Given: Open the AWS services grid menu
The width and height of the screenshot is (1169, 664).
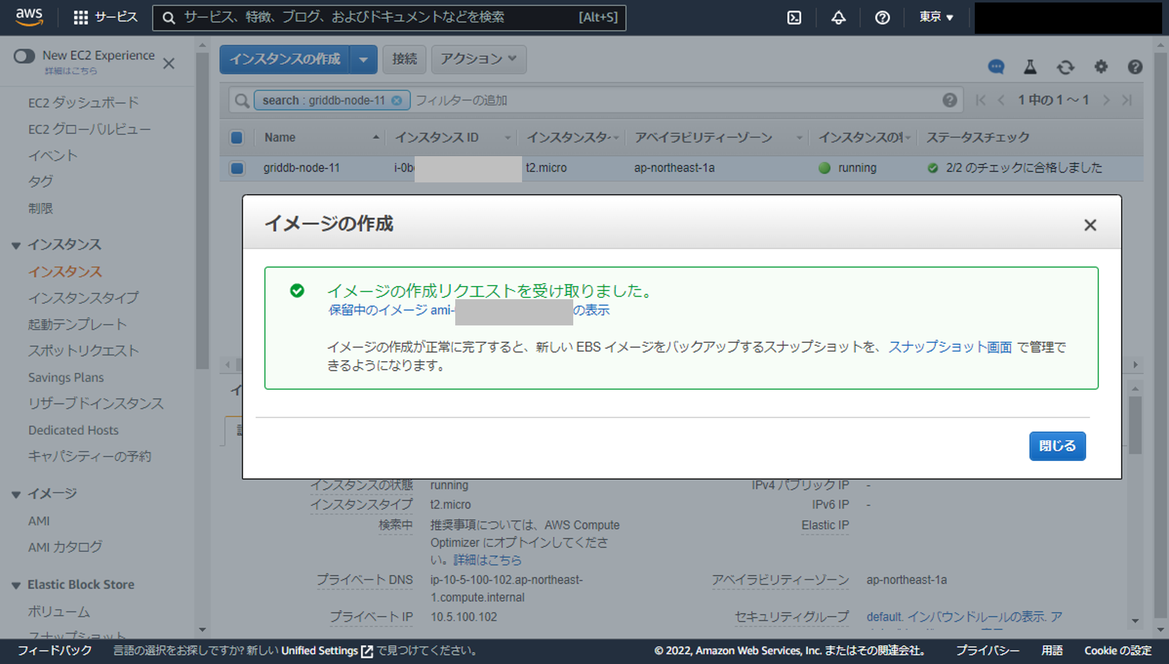Looking at the screenshot, I should click(81, 17).
